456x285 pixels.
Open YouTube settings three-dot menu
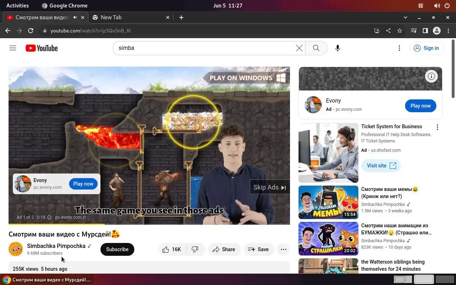click(399, 48)
